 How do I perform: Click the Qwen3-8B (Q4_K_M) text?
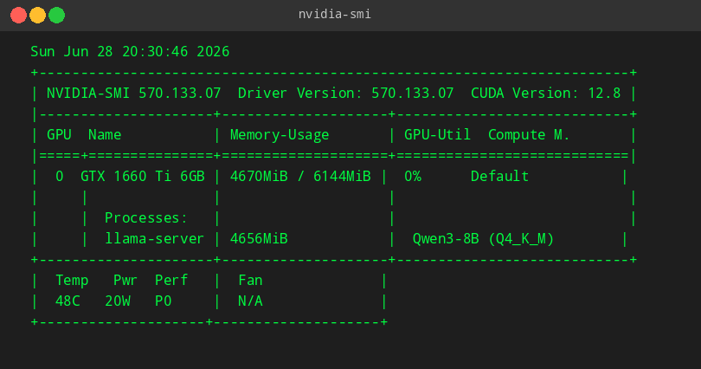coord(483,239)
